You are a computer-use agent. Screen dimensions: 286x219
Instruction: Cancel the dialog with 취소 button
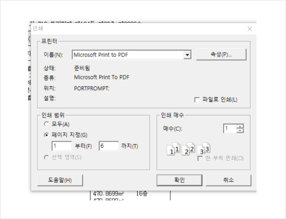click(x=228, y=180)
